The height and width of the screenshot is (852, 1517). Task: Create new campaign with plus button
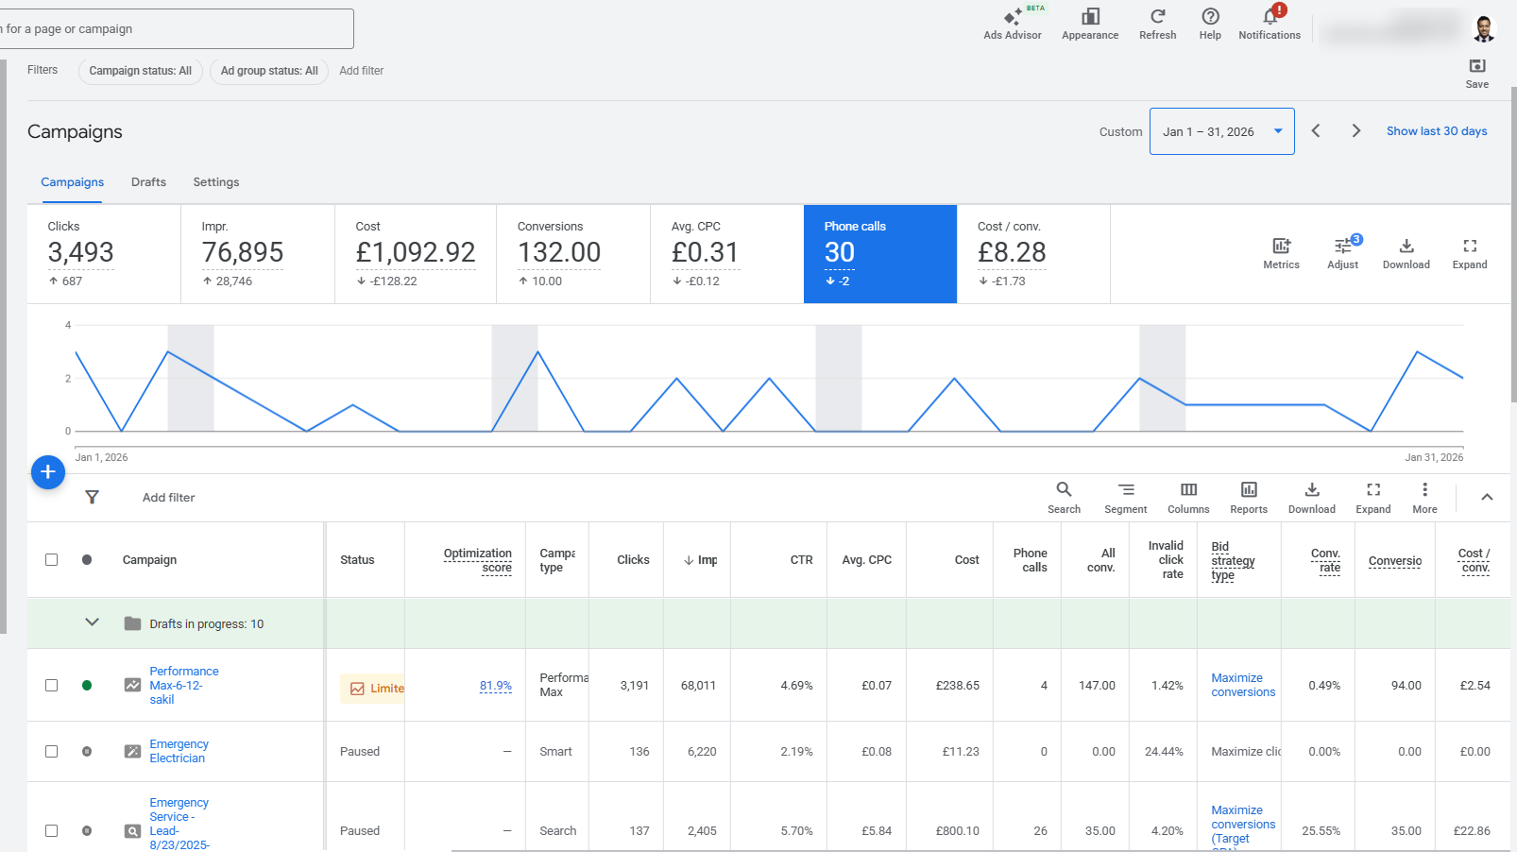click(x=48, y=472)
